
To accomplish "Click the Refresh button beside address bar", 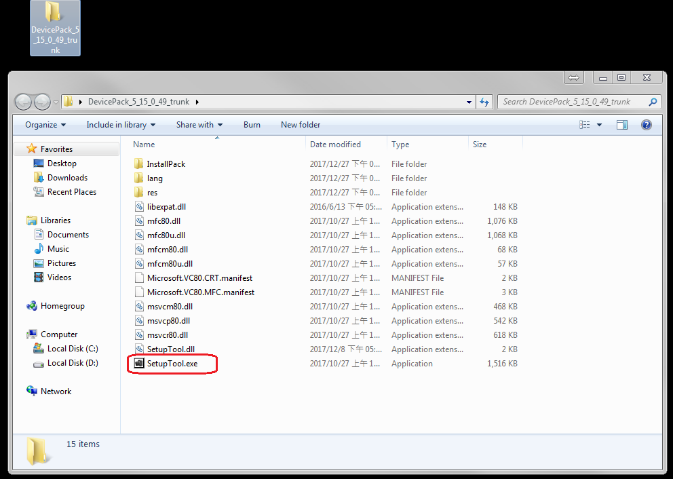I will 484,102.
